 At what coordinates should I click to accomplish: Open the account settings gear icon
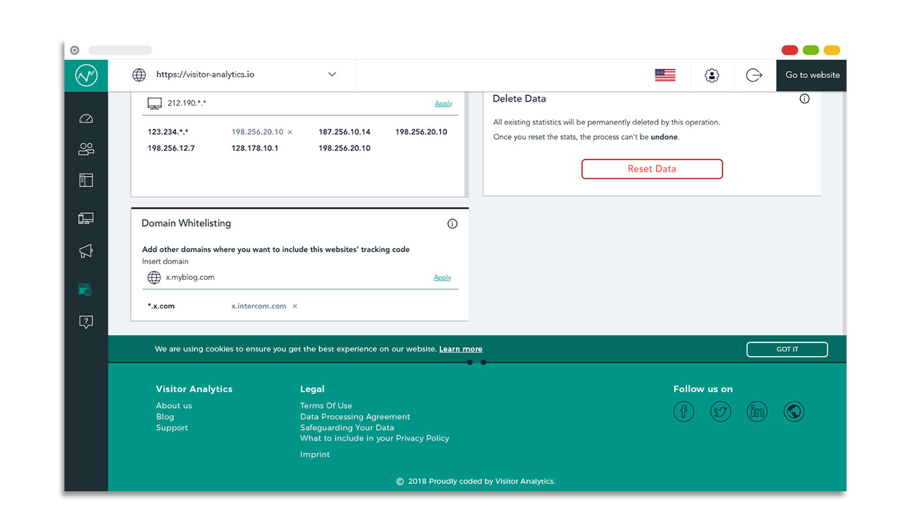[x=712, y=75]
